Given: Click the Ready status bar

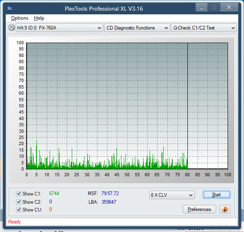Looking at the screenshot, I should (122, 222).
